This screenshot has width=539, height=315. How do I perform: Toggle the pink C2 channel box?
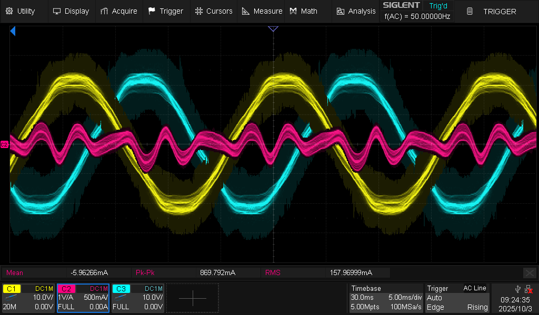[x=83, y=298]
